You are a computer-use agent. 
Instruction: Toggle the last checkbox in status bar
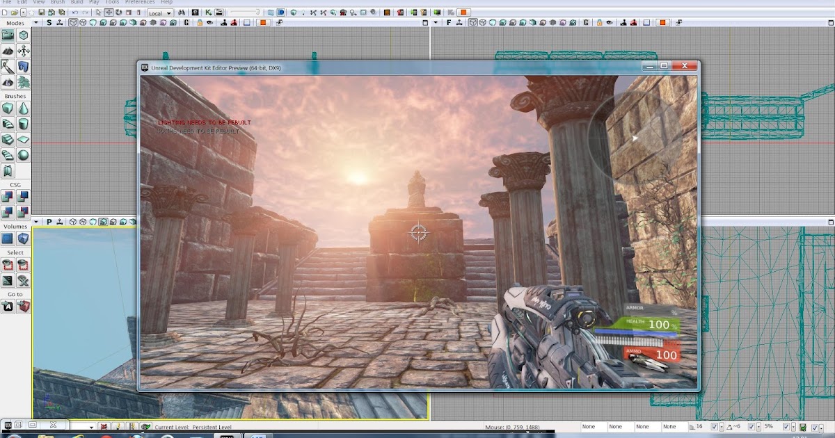pos(815,428)
